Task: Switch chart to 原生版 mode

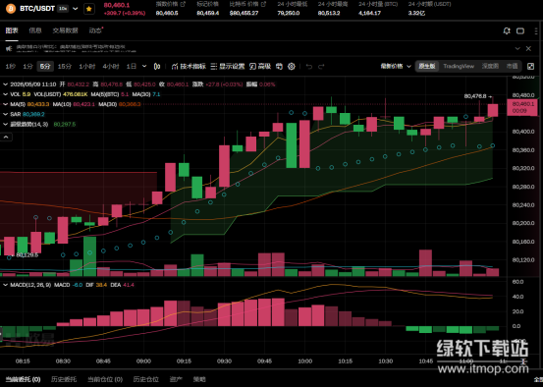Action: (426, 66)
